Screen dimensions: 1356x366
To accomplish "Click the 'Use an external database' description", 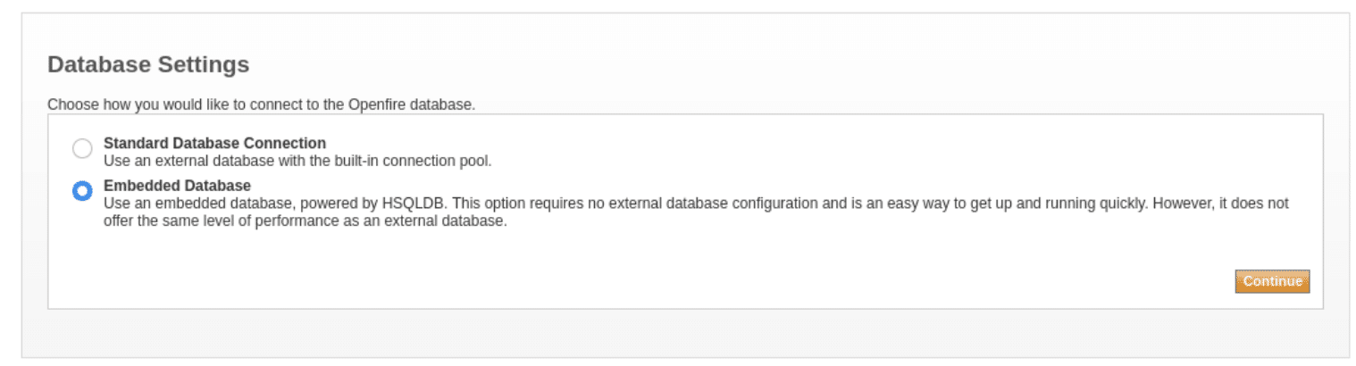I will [297, 162].
